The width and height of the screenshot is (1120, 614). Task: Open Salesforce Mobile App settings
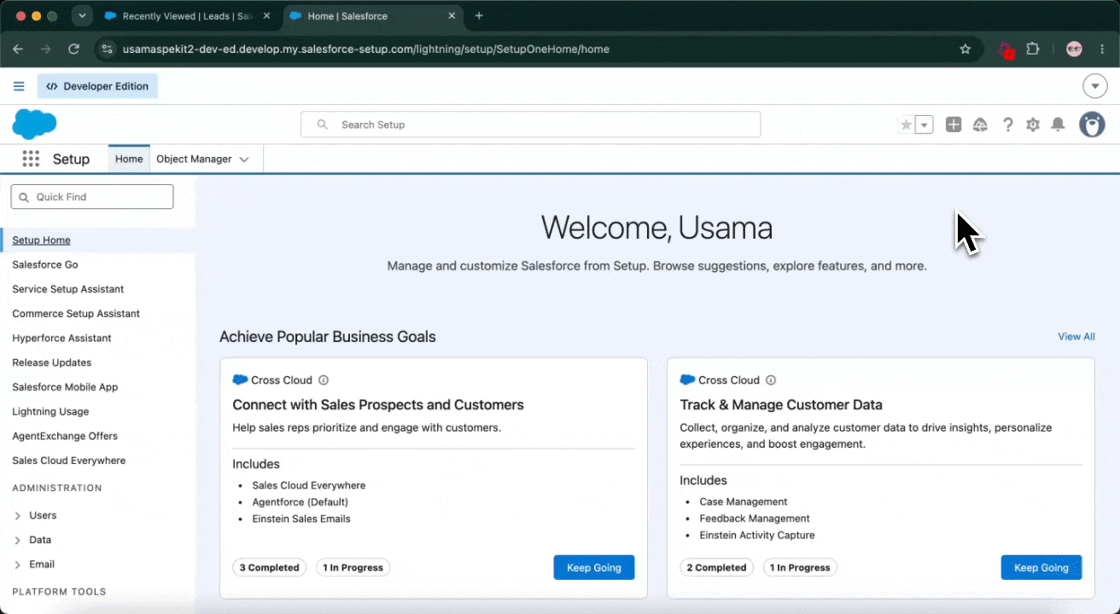tap(65, 387)
